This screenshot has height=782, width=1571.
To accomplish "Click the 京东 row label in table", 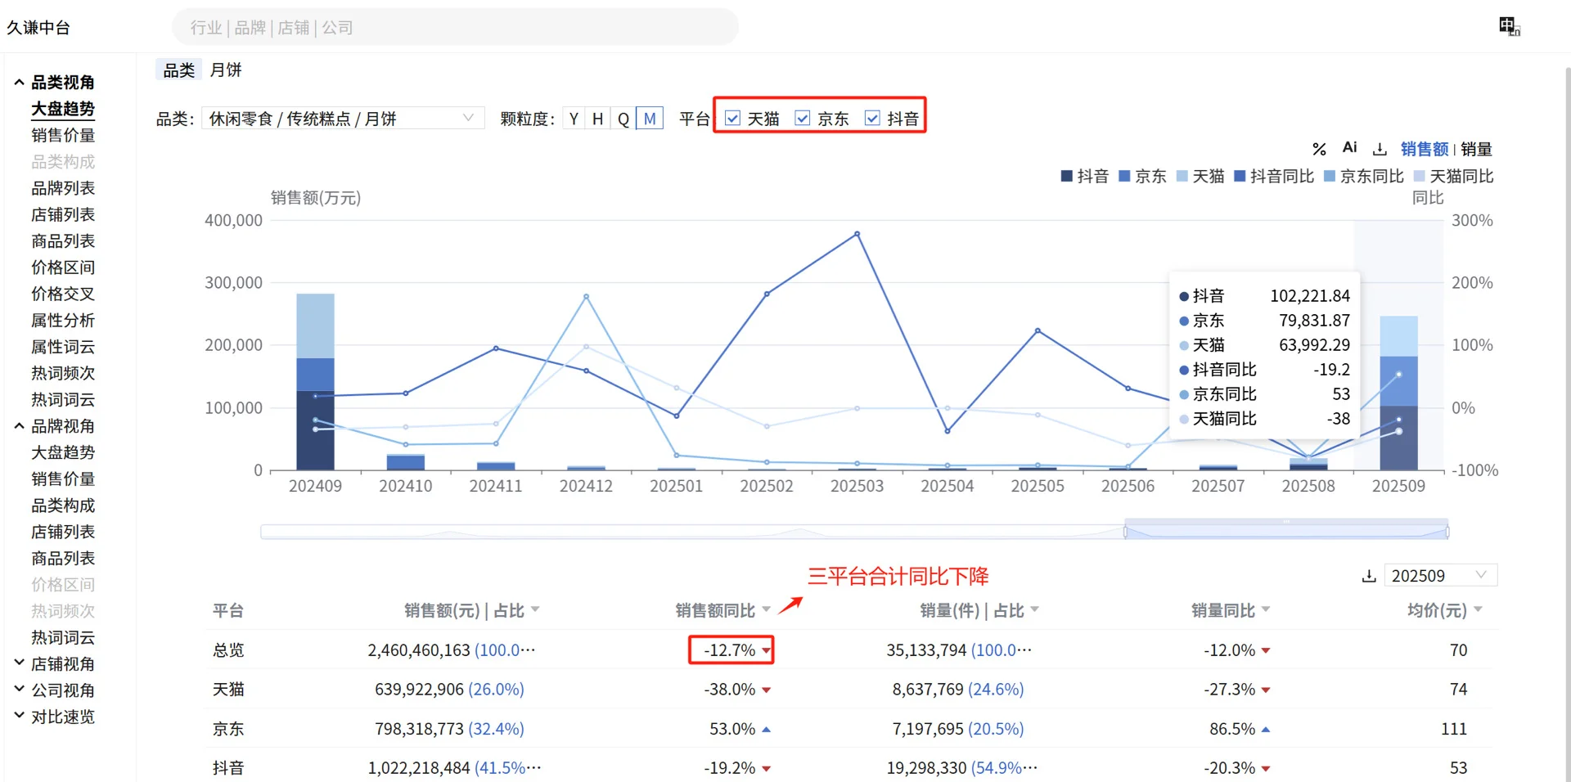I will tap(228, 728).
